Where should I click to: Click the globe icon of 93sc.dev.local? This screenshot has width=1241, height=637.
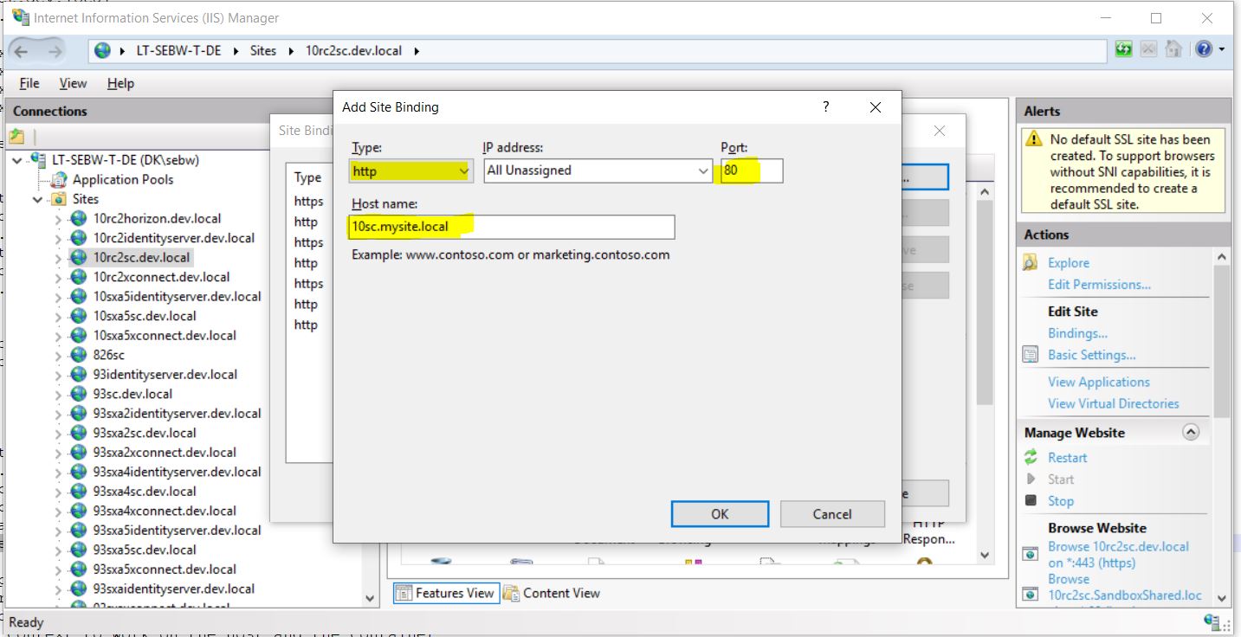79,394
